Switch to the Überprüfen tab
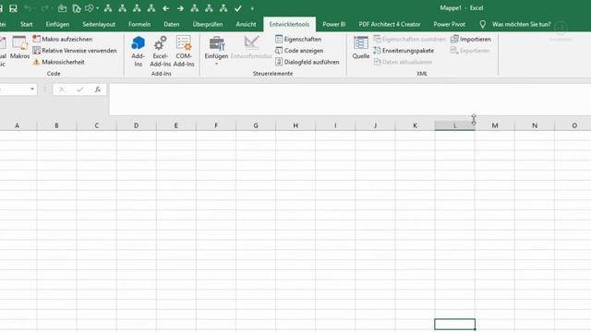This screenshot has width=591, height=332. (208, 24)
